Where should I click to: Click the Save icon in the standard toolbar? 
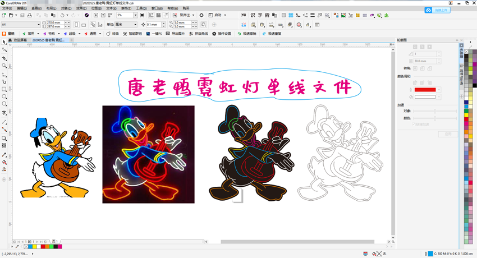(x=22, y=15)
